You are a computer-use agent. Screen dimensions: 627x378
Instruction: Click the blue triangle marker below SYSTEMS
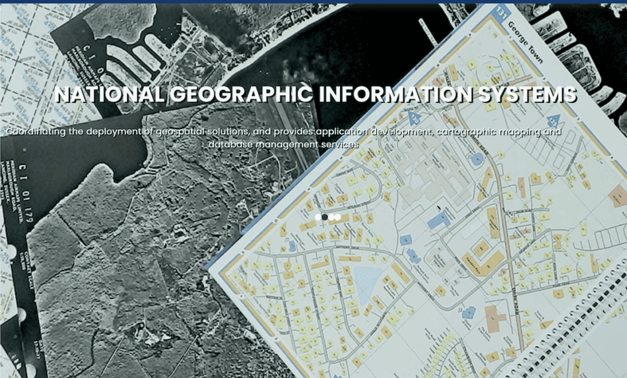click(x=553, y=121)
